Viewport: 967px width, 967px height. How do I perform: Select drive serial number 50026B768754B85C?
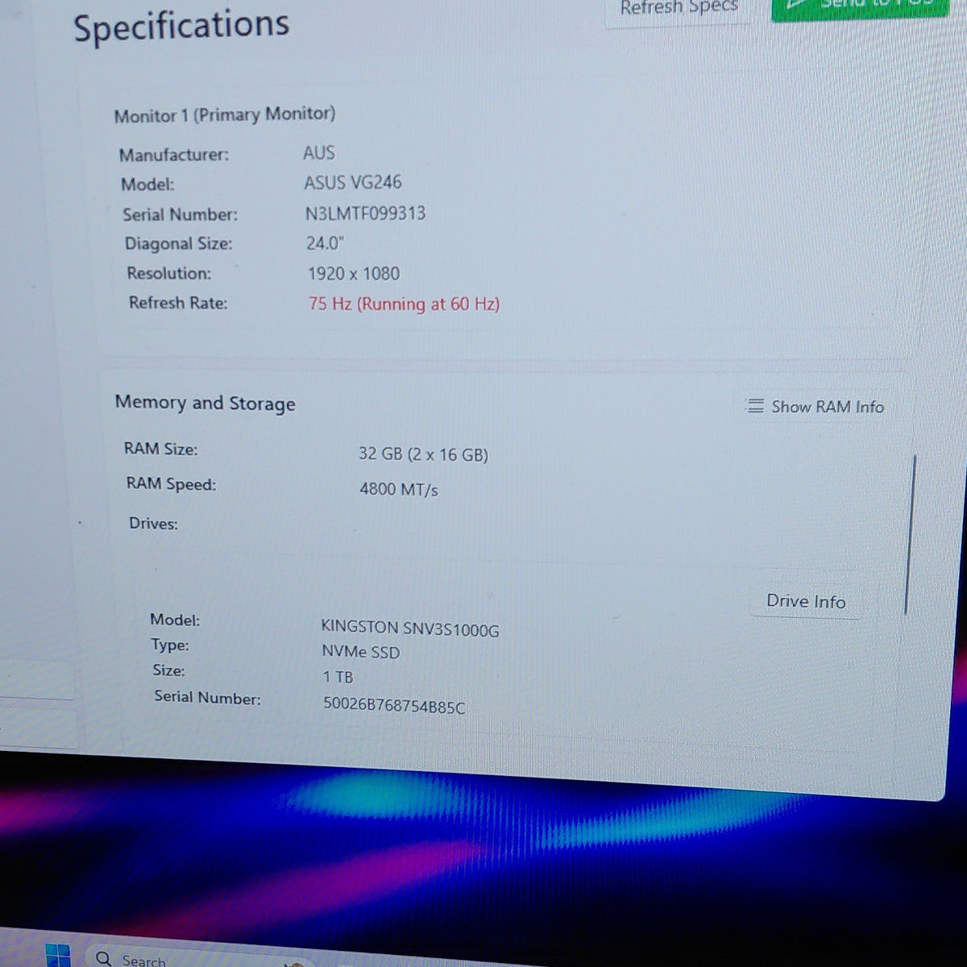tap(394, 706)
